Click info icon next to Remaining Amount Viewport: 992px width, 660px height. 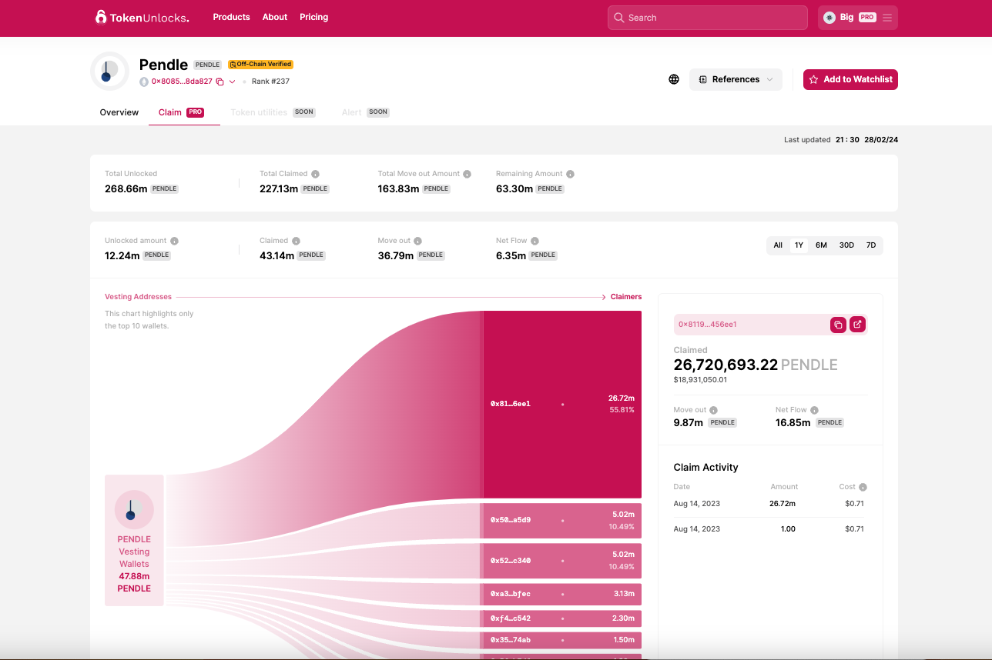(x=570, y=174)
